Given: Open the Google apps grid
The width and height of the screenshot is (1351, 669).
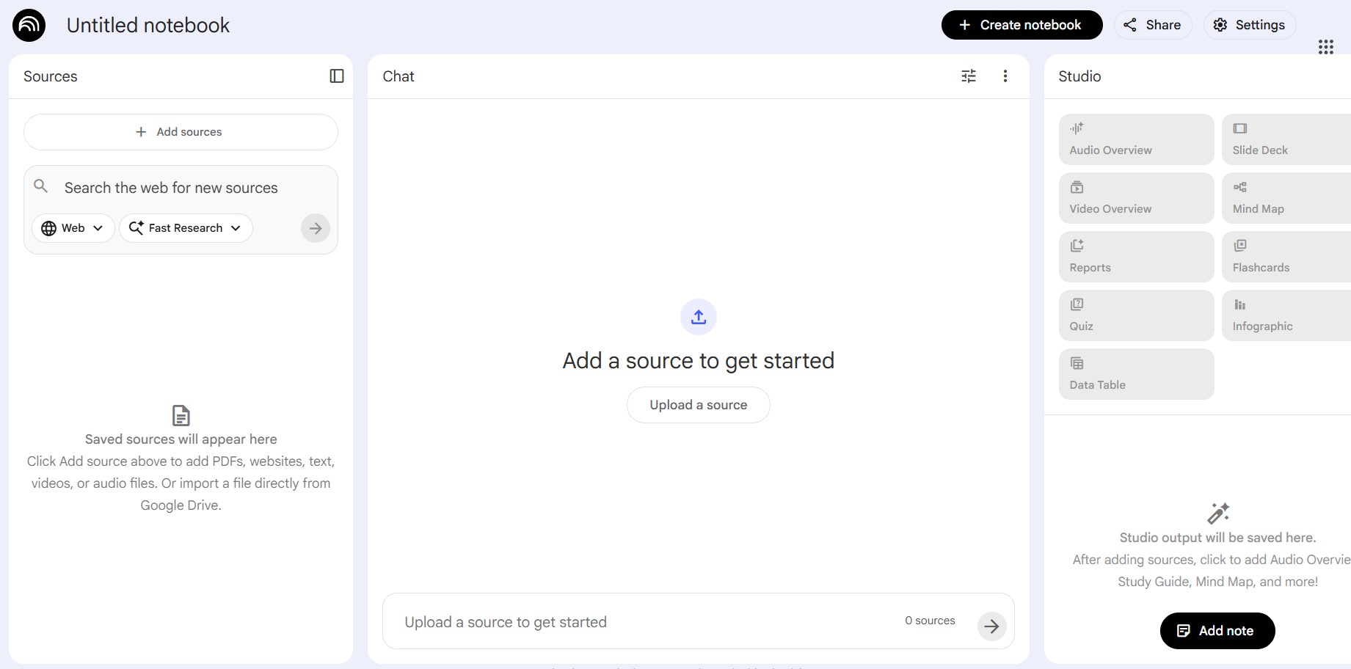Looking at the screenshot, I should [x=1325, y=48].
